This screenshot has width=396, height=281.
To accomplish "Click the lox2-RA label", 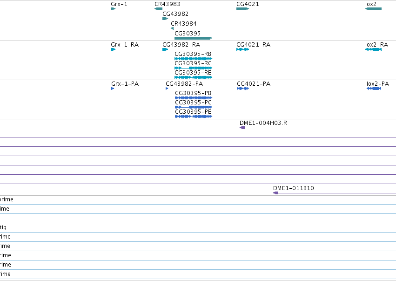I will click(377, 45).
